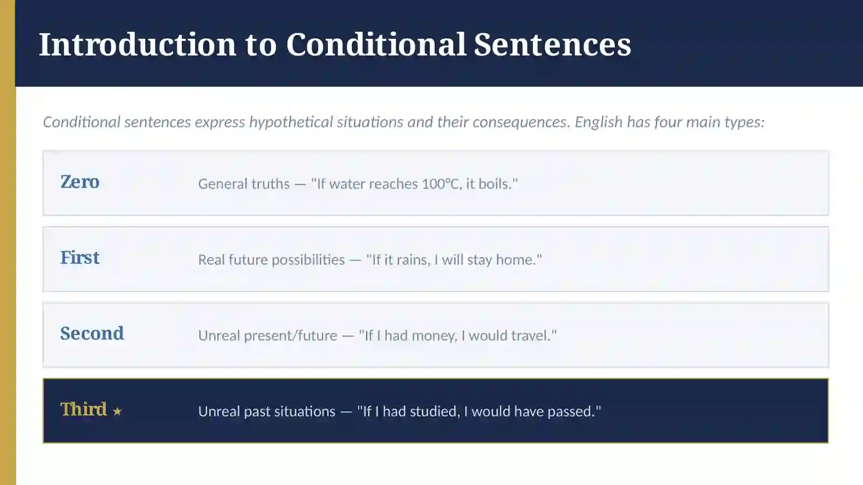Click the gold star beside Third

tap(117, 412)
